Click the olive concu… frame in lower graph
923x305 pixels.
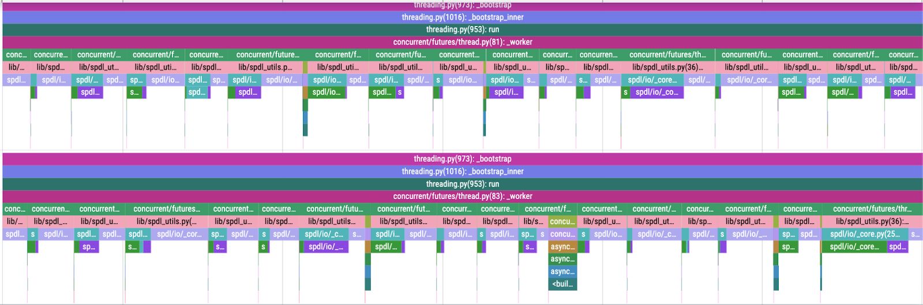tap(562, 222)
